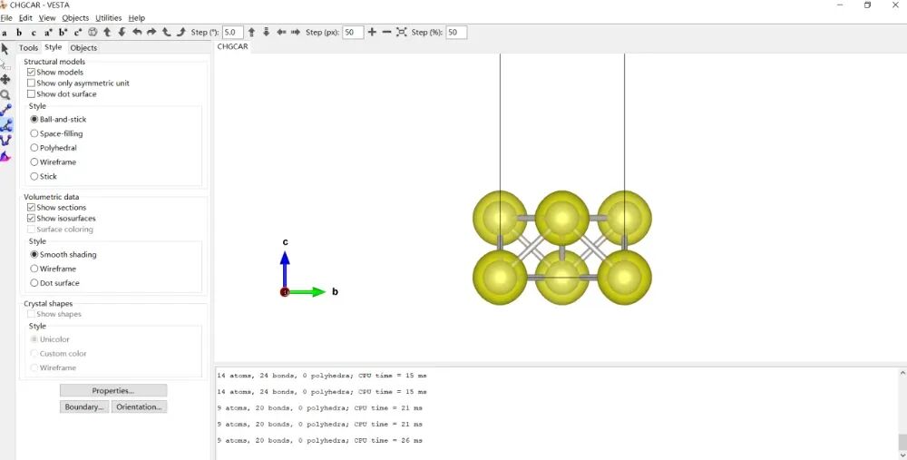Rotate the model right with the curved arrow
This screenshot has width=907, height=460.
tap(151, 33)
